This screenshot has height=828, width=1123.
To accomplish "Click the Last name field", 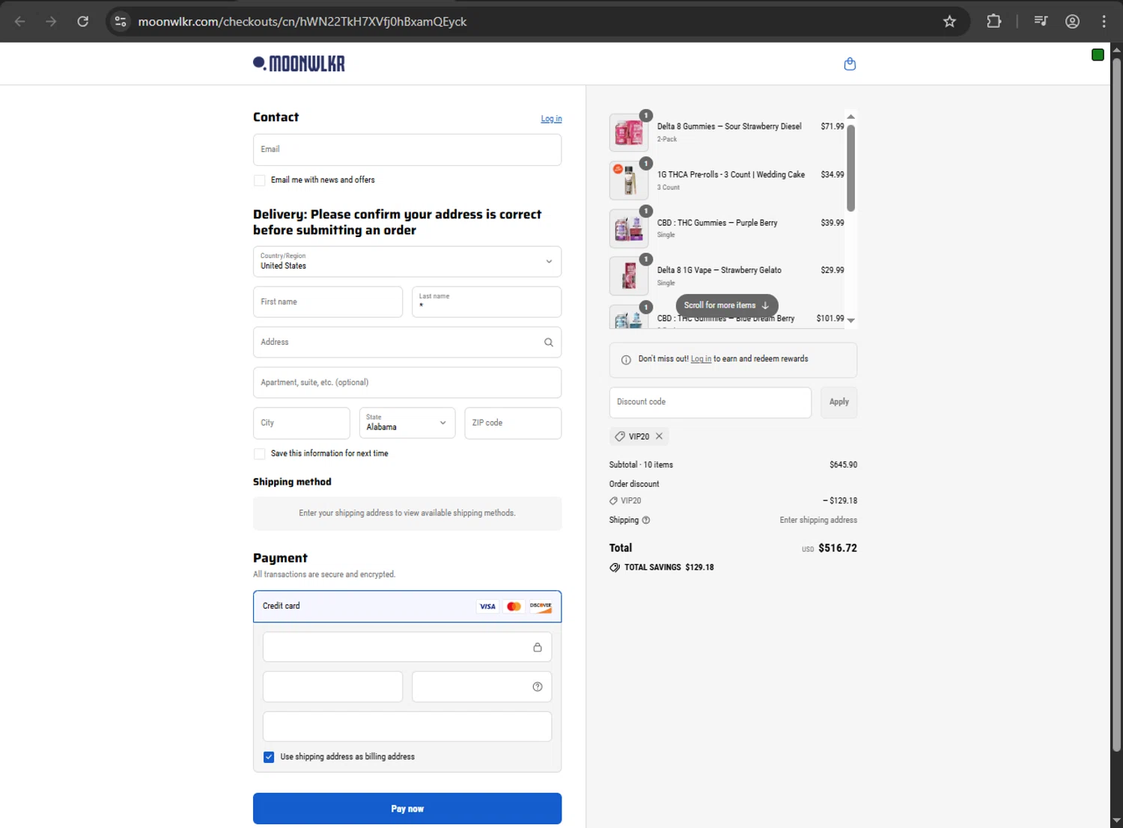I will [x=487, y=302].
